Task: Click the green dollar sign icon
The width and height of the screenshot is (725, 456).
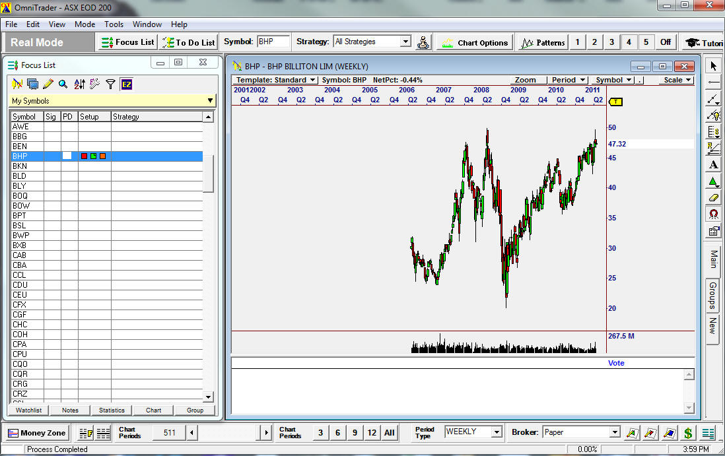Action: point(688,433)
